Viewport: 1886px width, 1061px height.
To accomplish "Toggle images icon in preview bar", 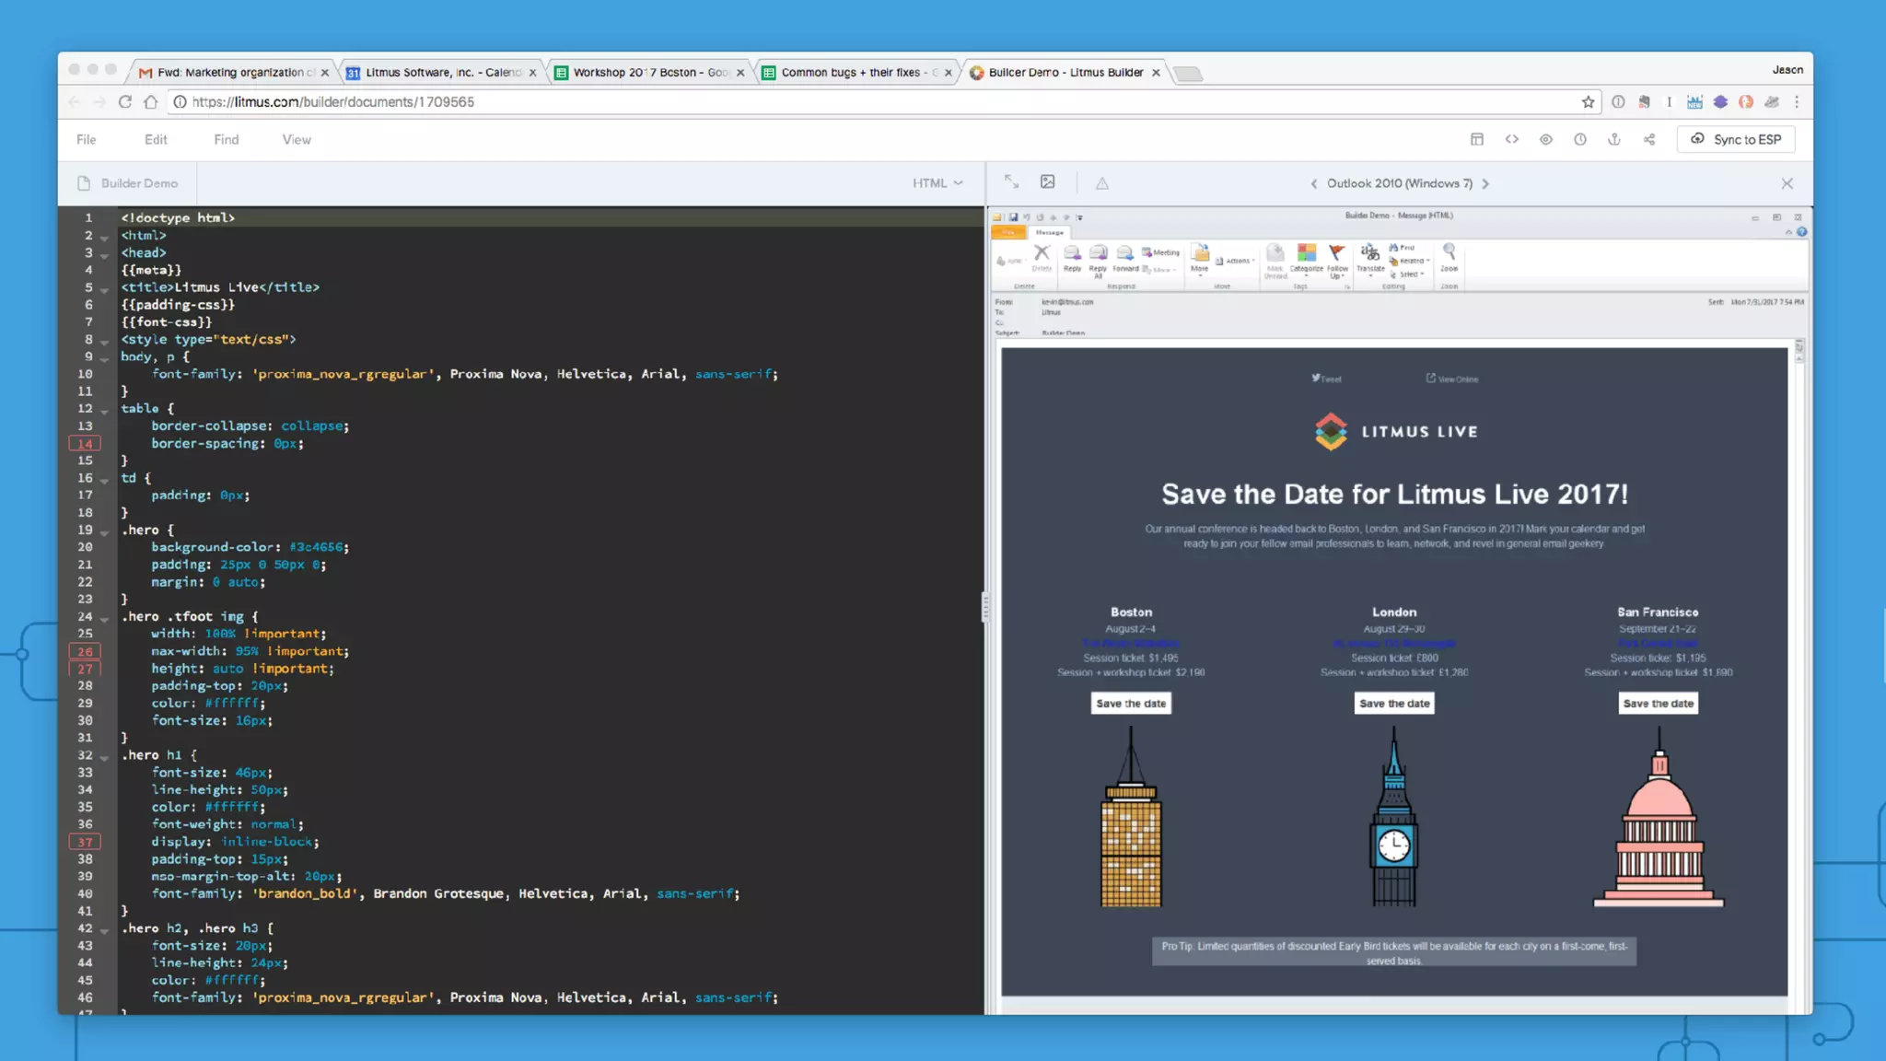I will (1047, 182).
